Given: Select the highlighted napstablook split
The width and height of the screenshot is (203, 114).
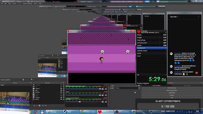Looking at the screenshot, I should (x=152, y=48).
